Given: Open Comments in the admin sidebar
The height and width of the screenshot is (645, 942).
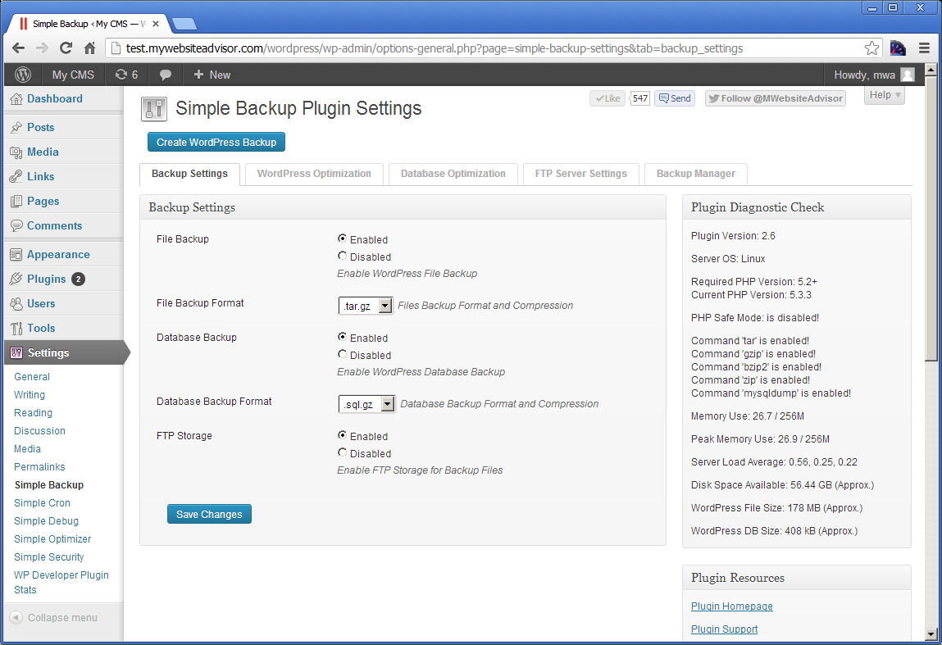Looking at the screenshot, I should pyautogui.click(x=54, y=226).
